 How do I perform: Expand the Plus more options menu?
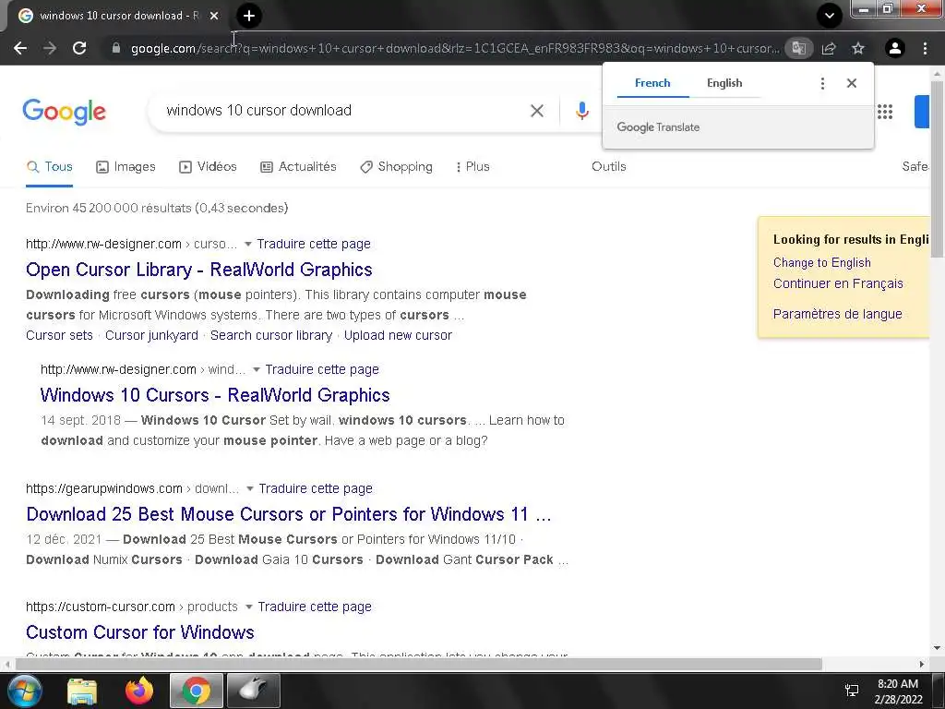(x=472, y=166)
